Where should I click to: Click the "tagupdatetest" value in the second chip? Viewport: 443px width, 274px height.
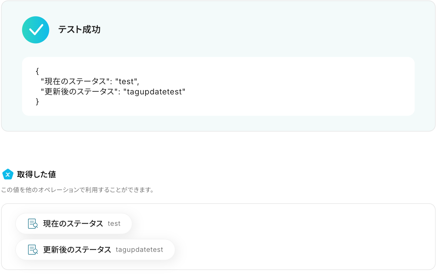tap(139, 250)
